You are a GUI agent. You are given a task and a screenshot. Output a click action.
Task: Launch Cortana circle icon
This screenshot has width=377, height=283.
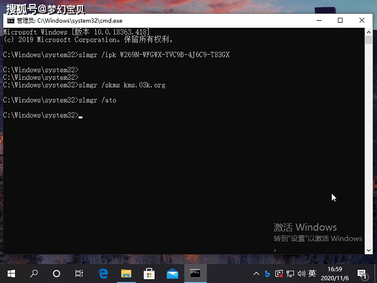point(57,274)
